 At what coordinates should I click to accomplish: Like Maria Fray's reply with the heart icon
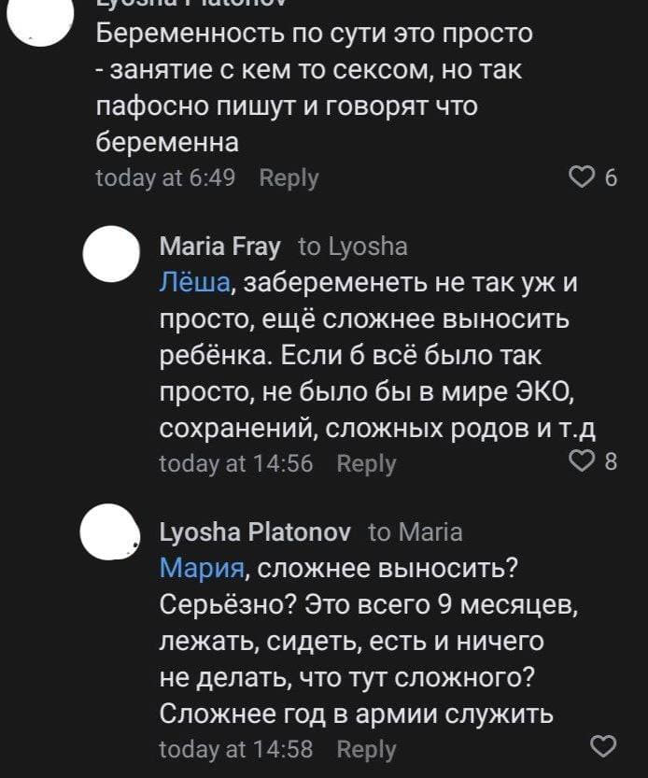coord(584,460)
